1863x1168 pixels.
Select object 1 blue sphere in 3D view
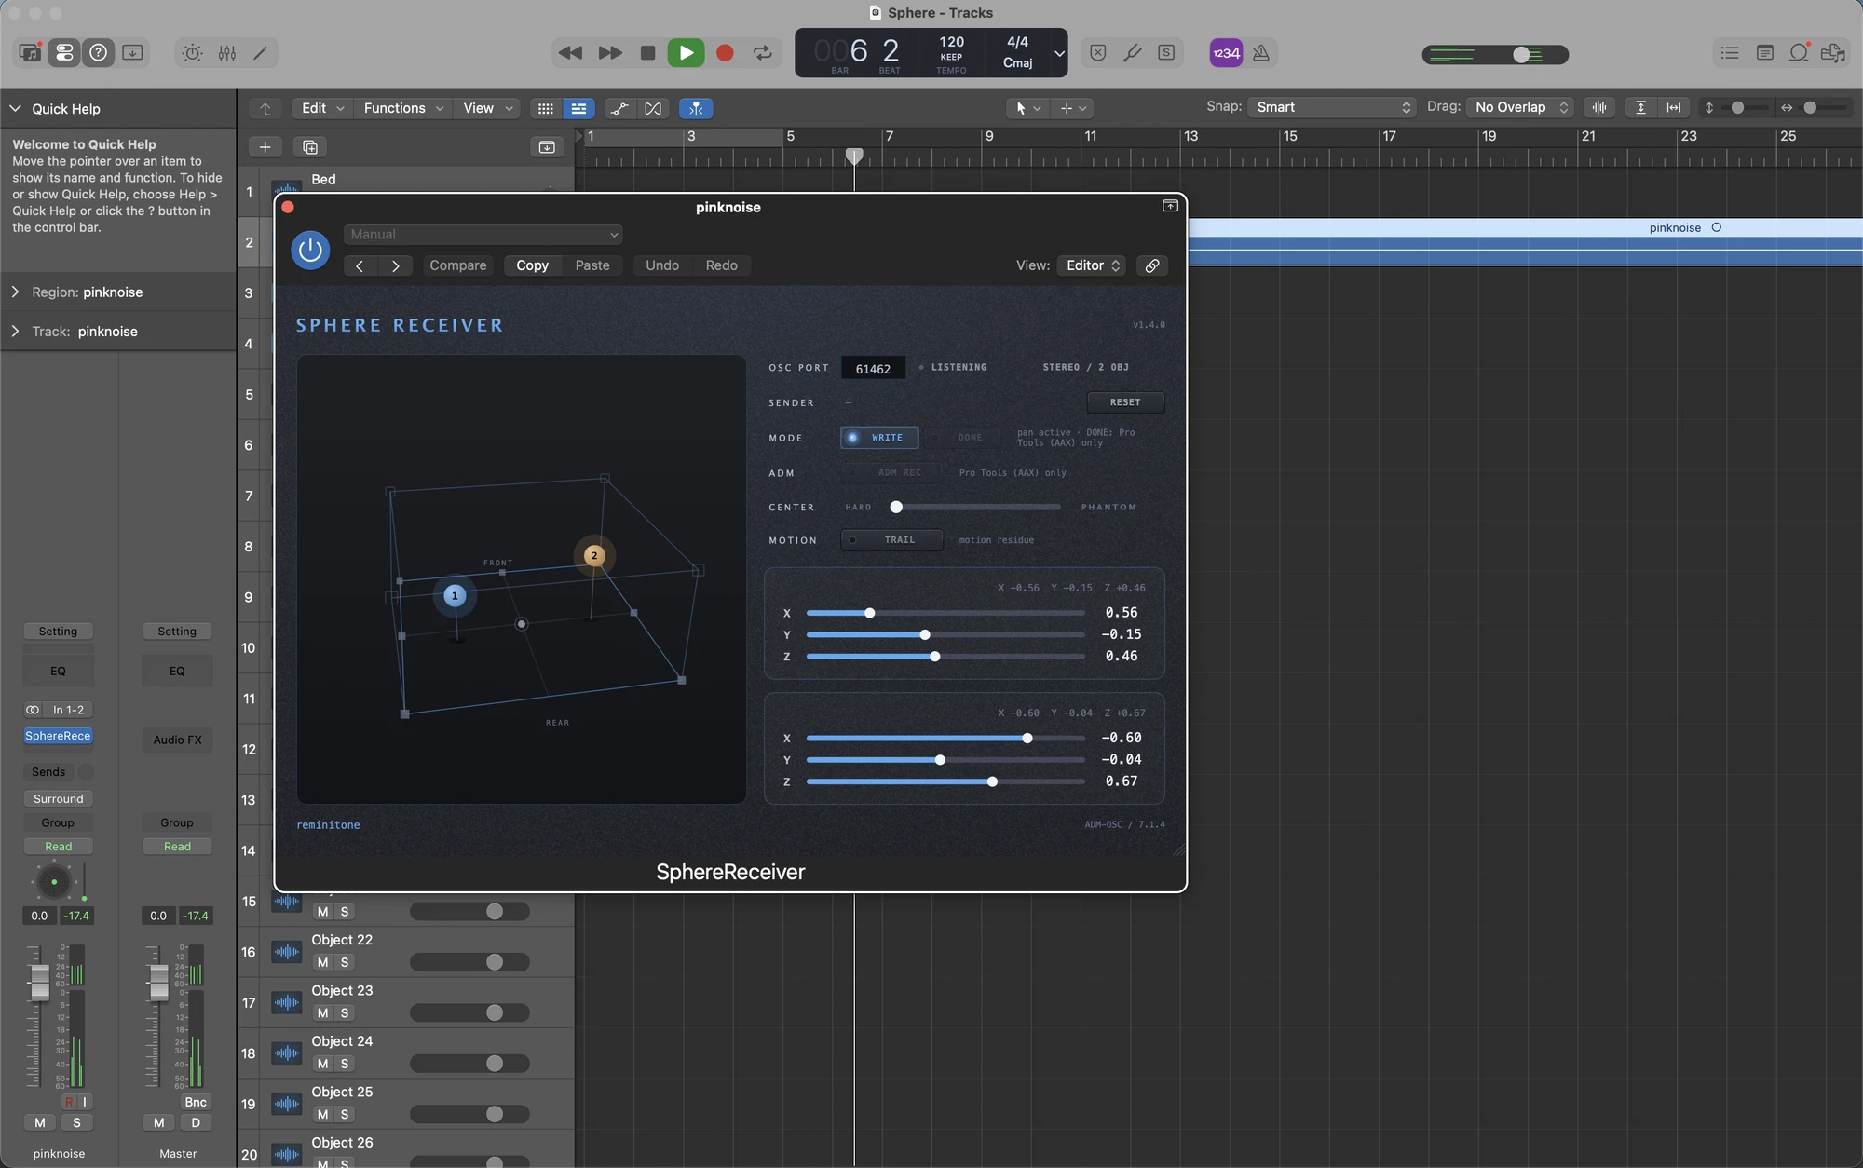[x=455, y=596]
